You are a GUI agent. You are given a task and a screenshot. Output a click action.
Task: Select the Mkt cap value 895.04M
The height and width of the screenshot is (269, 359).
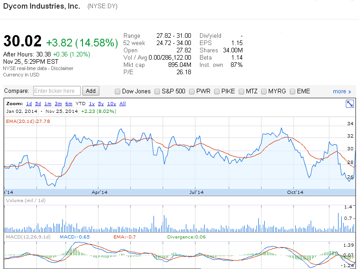pos(179,65)
